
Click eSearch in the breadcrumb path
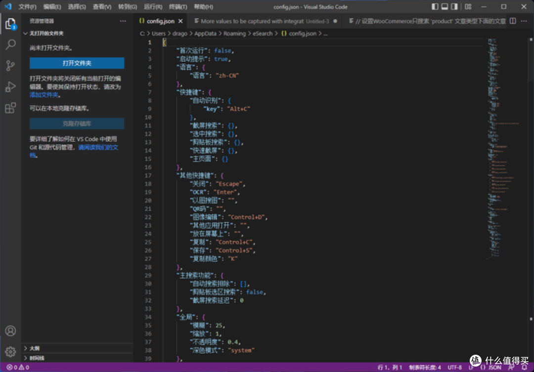(263, 34)
